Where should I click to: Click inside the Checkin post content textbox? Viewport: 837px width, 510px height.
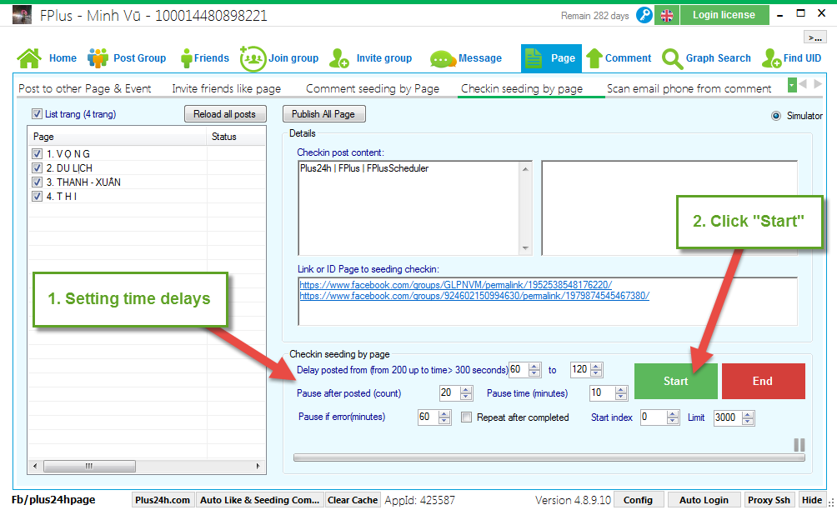click(x=409, y=208)
